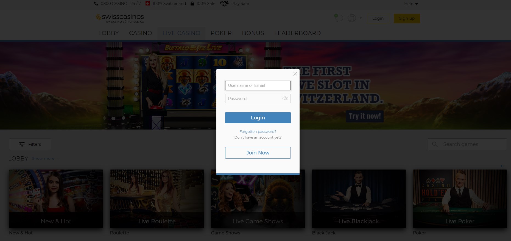The width and height of the screenshot is (511, 241).
Task: Submit with the blue Login button
Action: [258, 118]
